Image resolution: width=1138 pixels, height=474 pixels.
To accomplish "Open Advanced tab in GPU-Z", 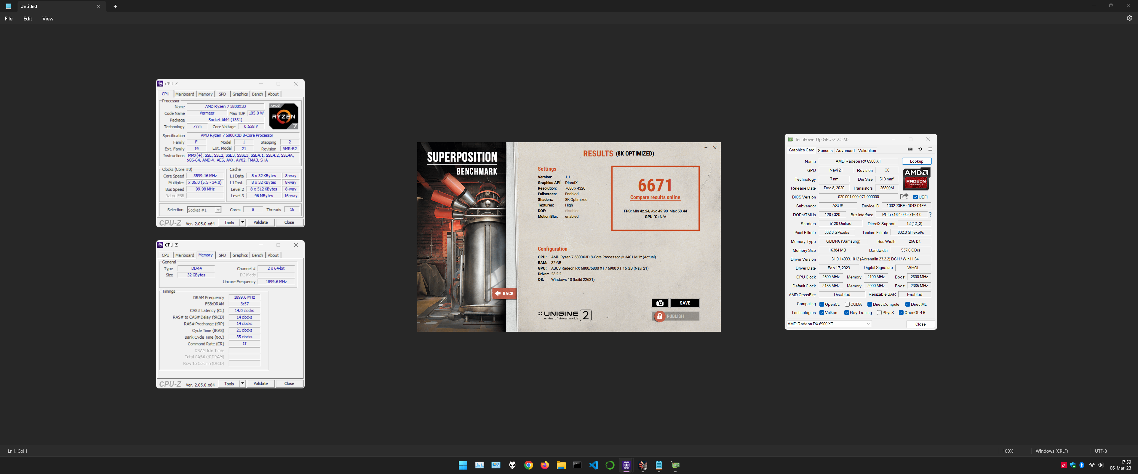I will (845, 150).
